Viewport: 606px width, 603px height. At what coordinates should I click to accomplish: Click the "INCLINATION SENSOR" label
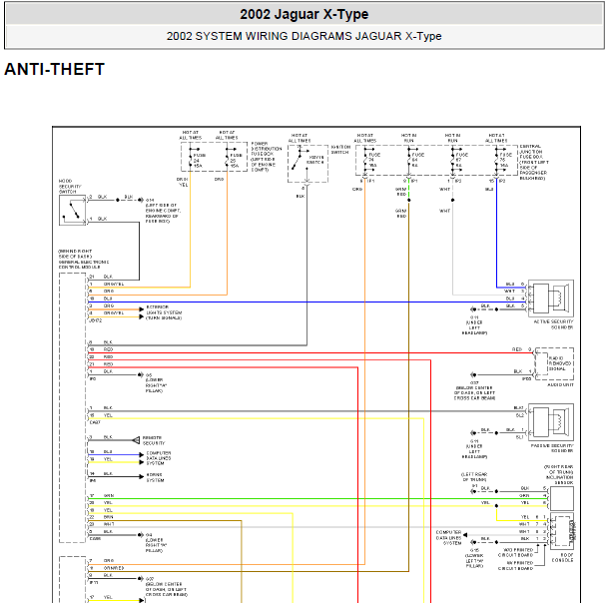click(x=560, y=479)
